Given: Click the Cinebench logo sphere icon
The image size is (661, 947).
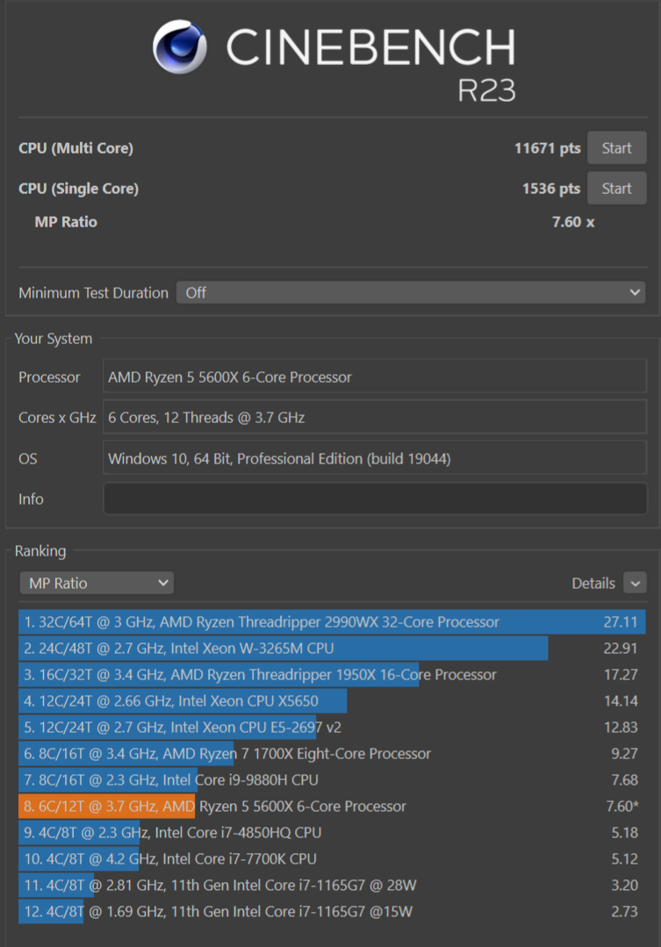Looking at the screenshot, I should (179, 47).
